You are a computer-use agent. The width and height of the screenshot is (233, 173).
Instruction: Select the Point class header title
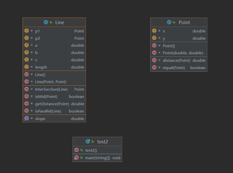coord(184,22)
